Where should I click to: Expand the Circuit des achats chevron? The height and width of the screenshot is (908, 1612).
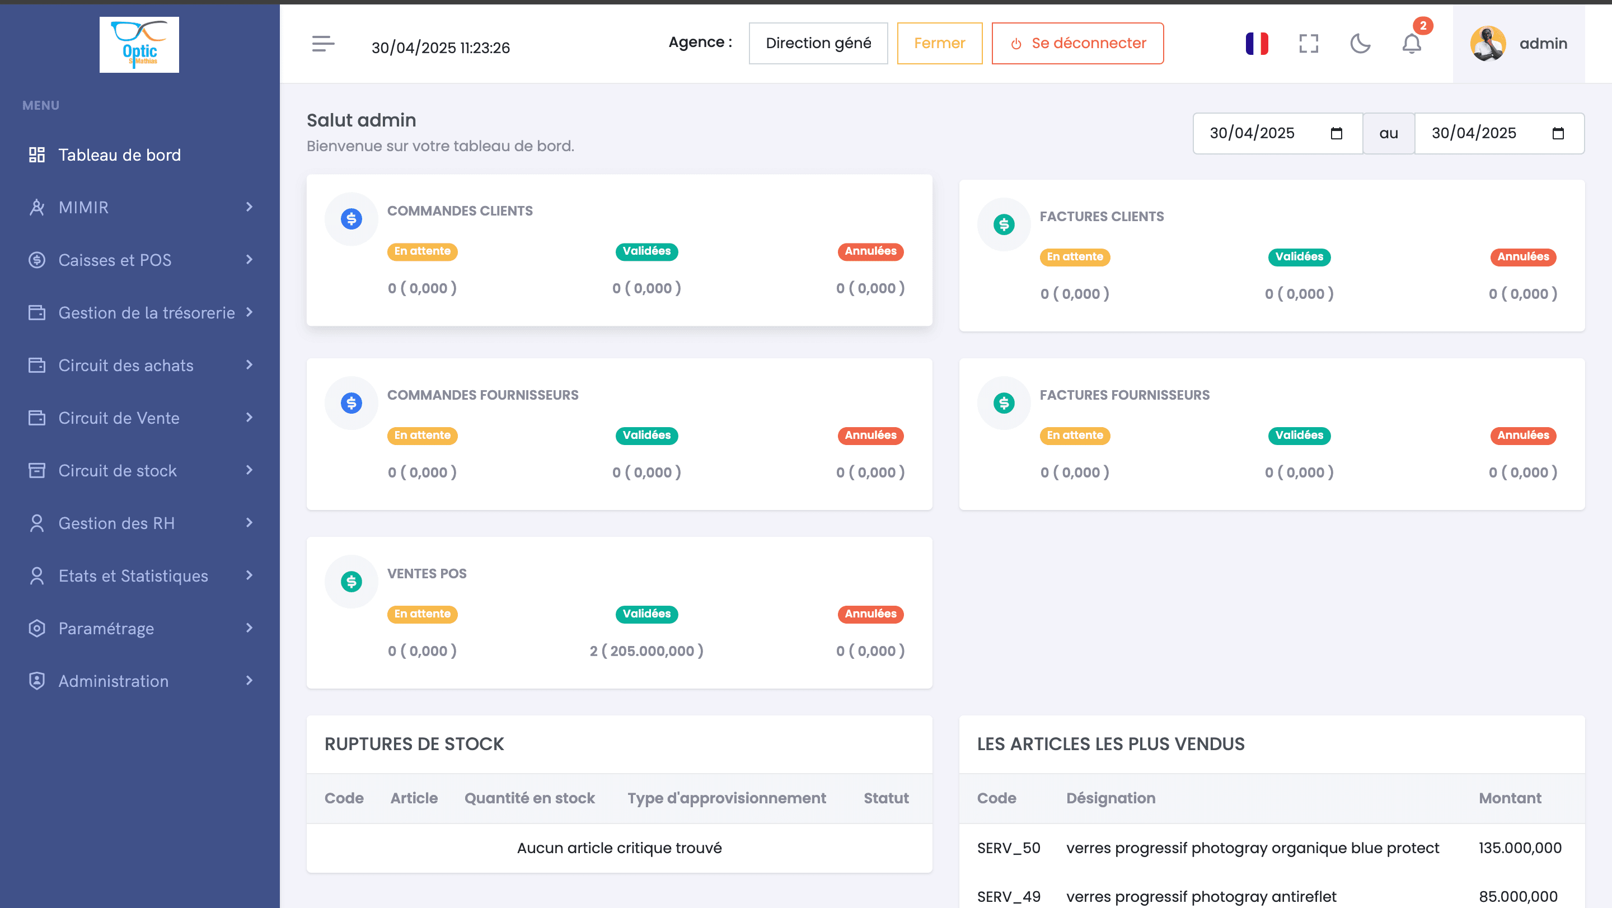point(250,364)
